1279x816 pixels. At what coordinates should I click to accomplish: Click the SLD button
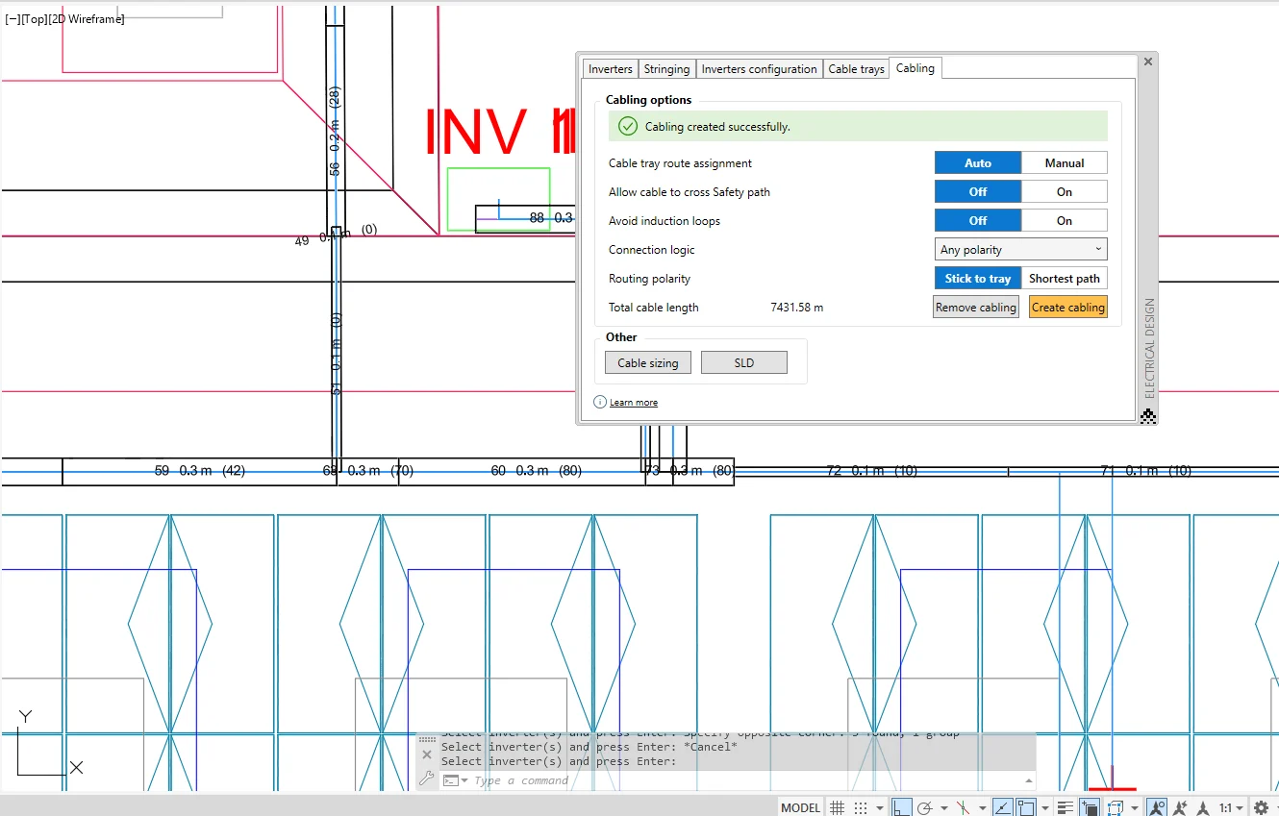[x=744, y=362]
